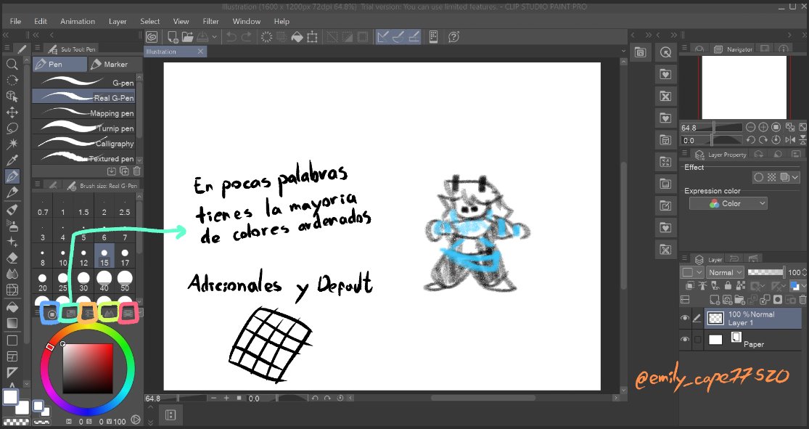
Task: Toggle snap to ruler toolbar button
Action: click(383, 37)
